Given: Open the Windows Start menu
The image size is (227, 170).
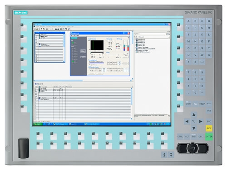Looking at the screenshot, I should pos(37,124).
